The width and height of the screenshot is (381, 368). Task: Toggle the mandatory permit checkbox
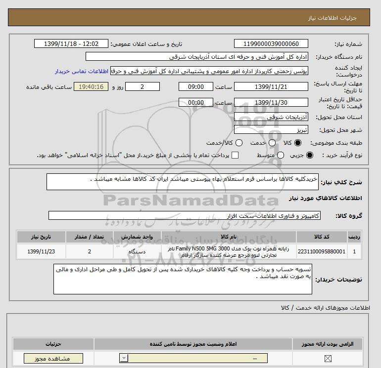[x=328, y=358]
